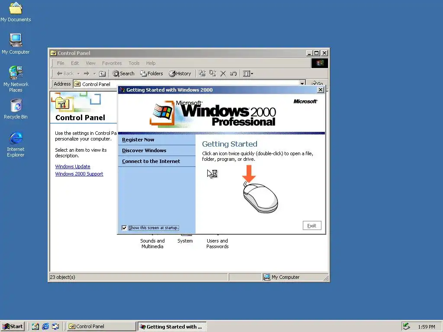Click the Back toolbar button in Control Panel
The width and height of the screenshot is (443, 332).
coord(65,73)
